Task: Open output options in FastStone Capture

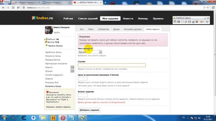Action: pyautogui.click(x=202, y=22)
